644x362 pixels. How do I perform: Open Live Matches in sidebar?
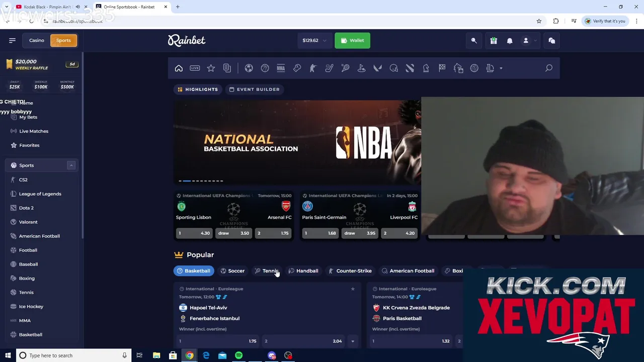(x=34, y=131)
